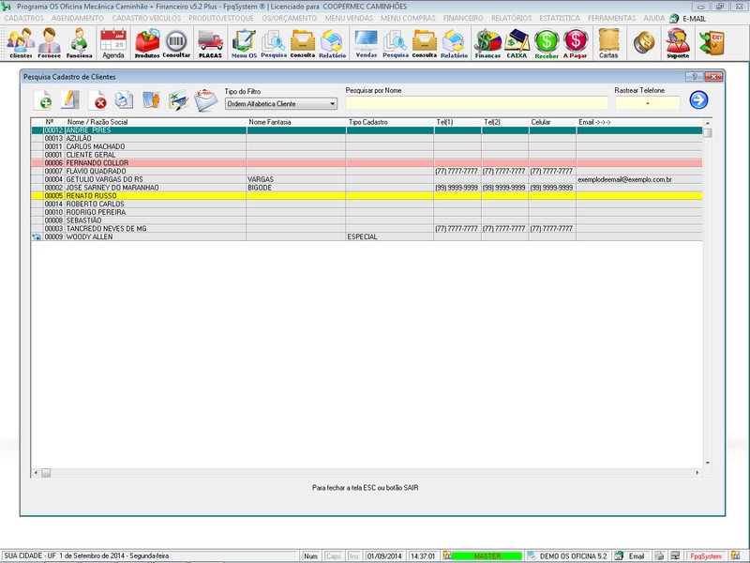Screen dimensions: 750x563
Task: Open the PRODUTO/ESTOQUE menu
Action: (221, 18)
